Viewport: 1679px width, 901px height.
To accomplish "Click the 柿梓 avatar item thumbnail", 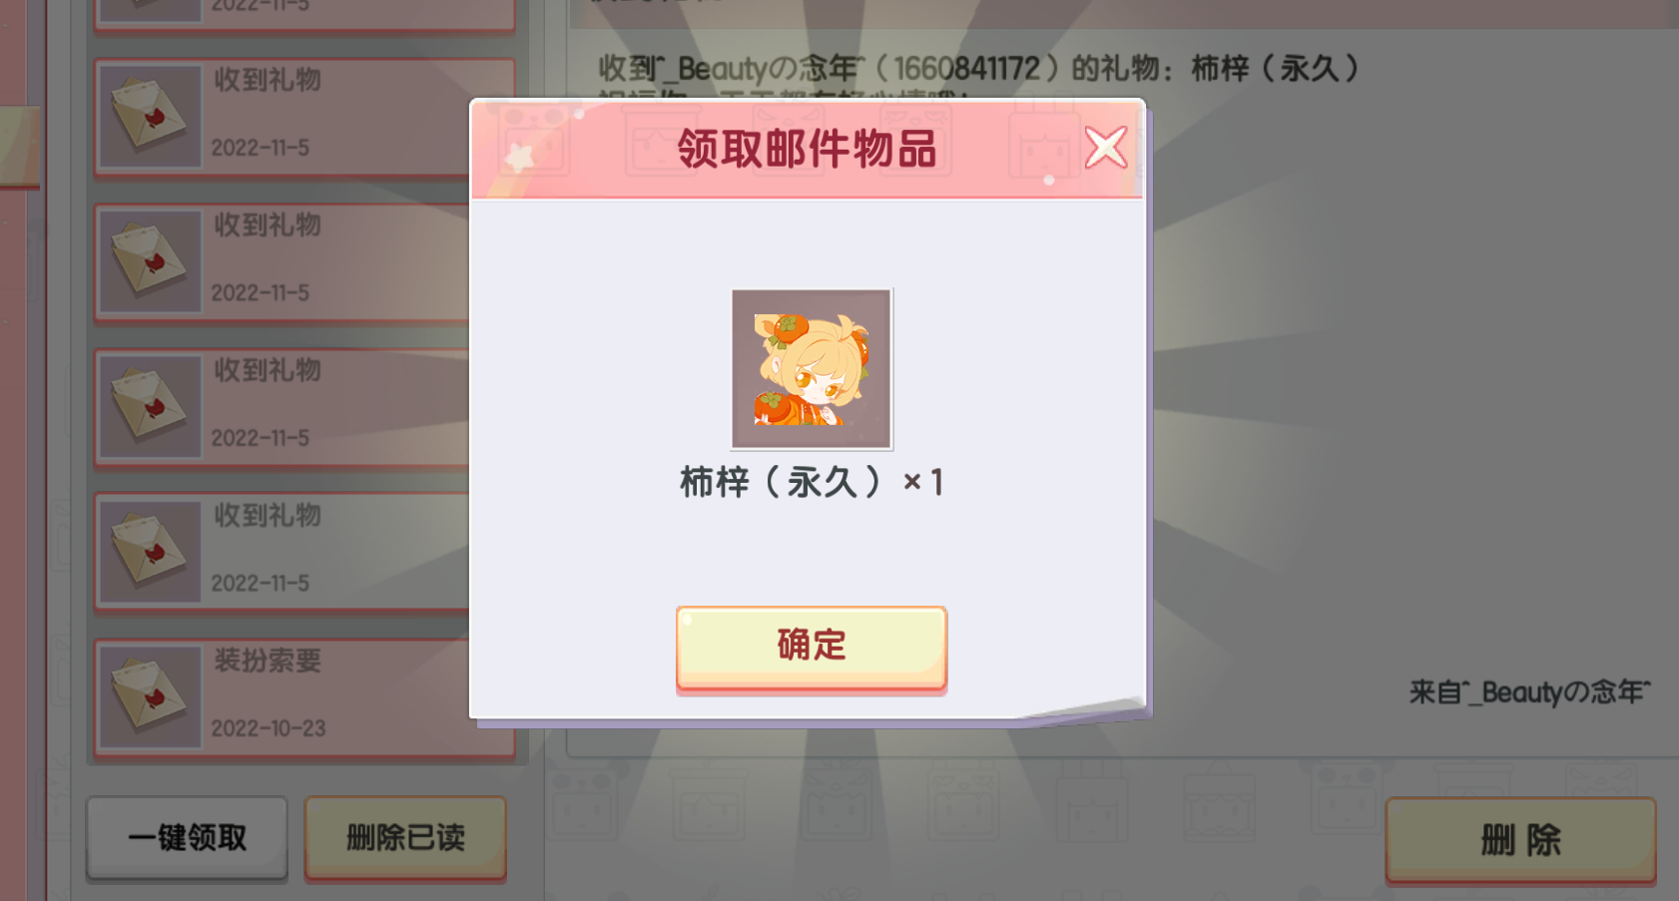I will tap(812, 369).
